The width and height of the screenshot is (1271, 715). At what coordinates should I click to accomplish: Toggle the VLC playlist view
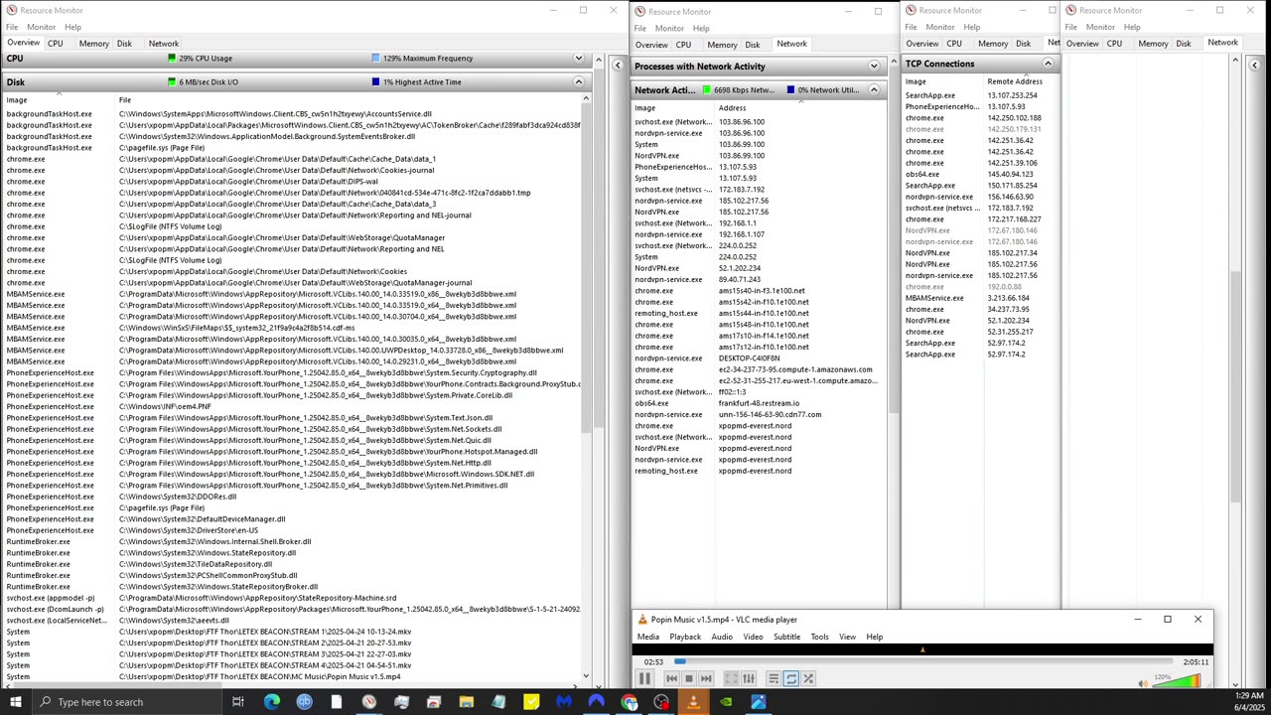pyautogui.click(x=774, y=679)
